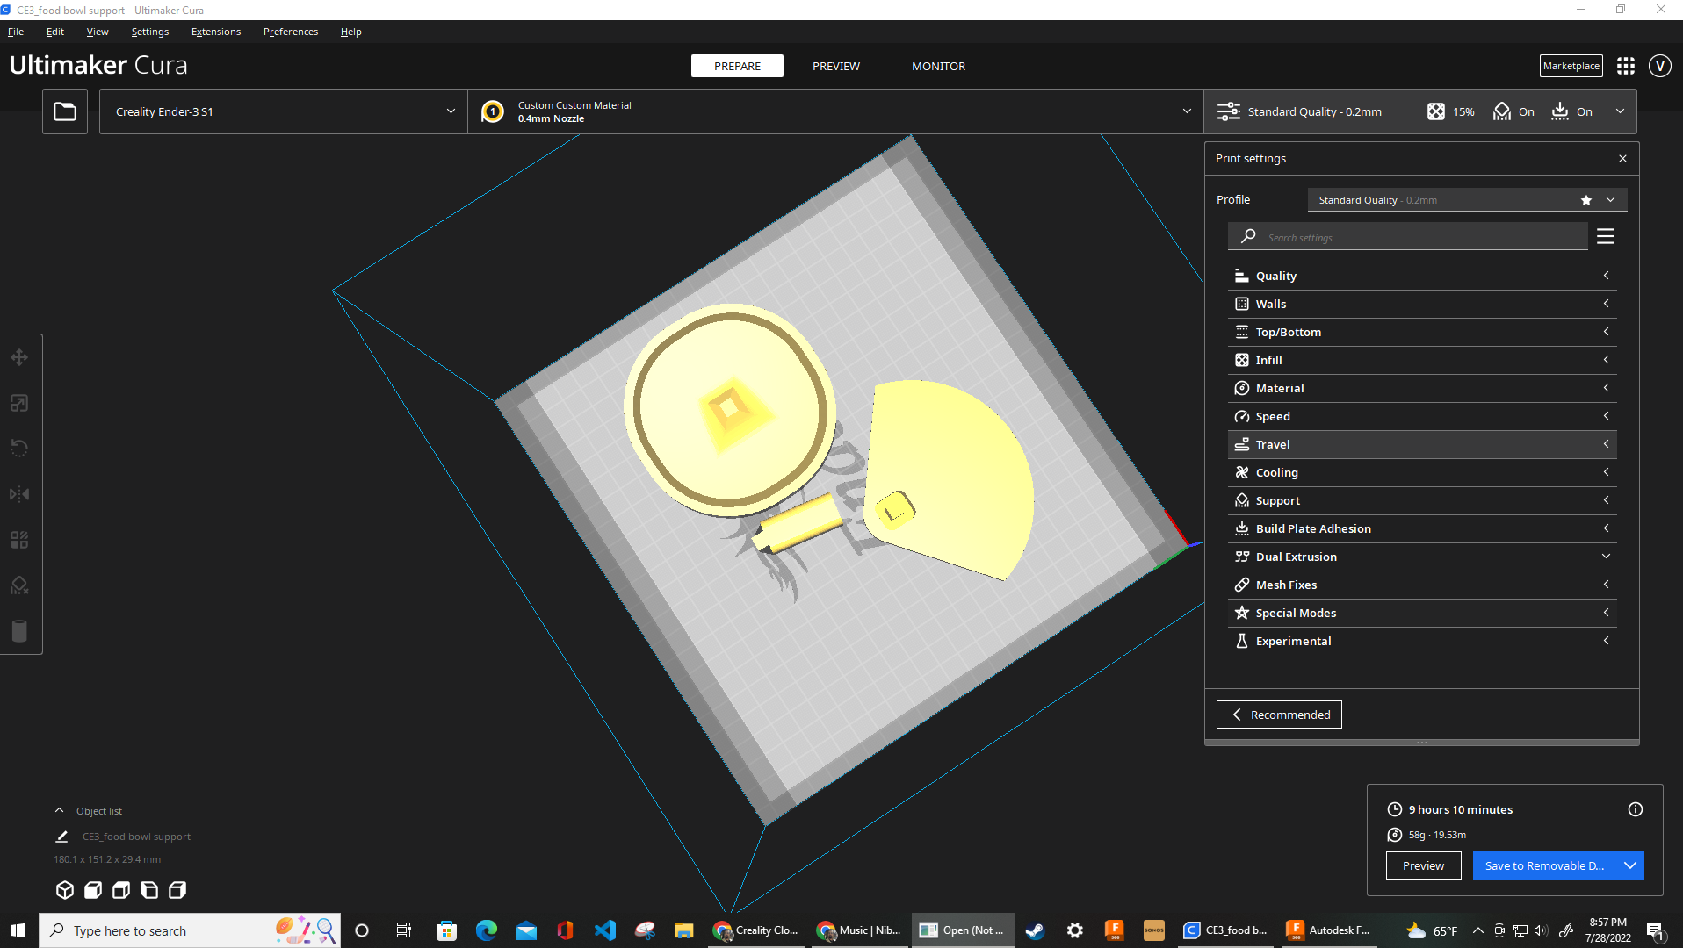Open the Standard Quality profile dropdown
This screenshot has height=948, width=1683.
pyautogui.click(x=1466, y=200)
